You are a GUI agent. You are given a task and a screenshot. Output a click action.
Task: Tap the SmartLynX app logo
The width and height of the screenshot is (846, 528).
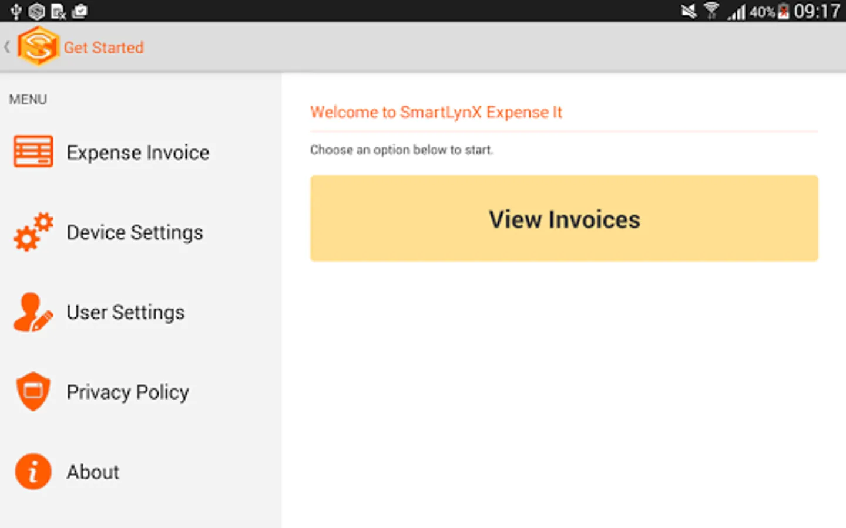[x=38, y=46]
